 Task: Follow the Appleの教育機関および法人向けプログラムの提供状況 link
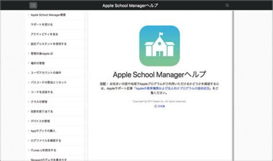coord(173,88)
